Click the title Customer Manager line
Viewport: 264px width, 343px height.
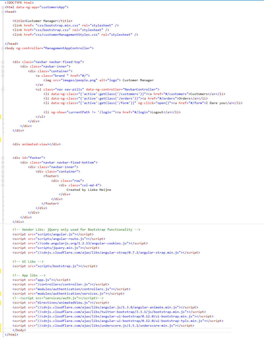[42, 21]
